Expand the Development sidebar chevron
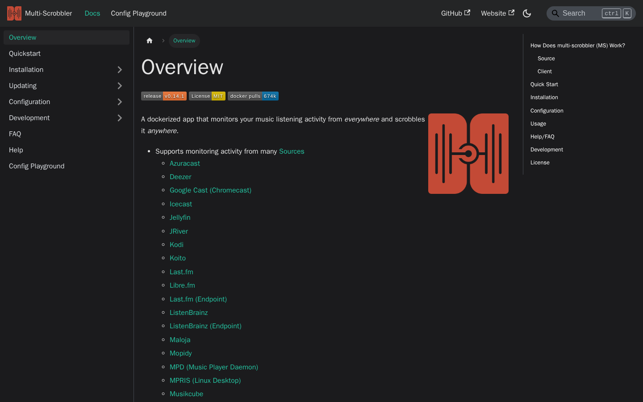Viewport: 643px width, 402px height. pos(120,118)
